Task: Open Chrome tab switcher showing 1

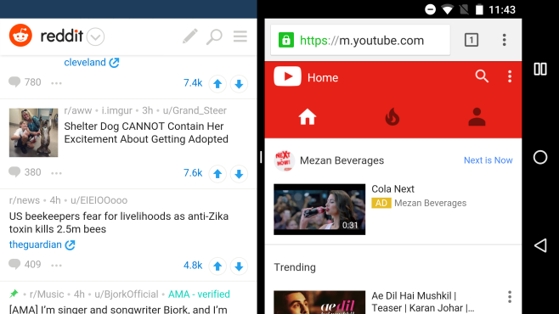Action: 471,40
